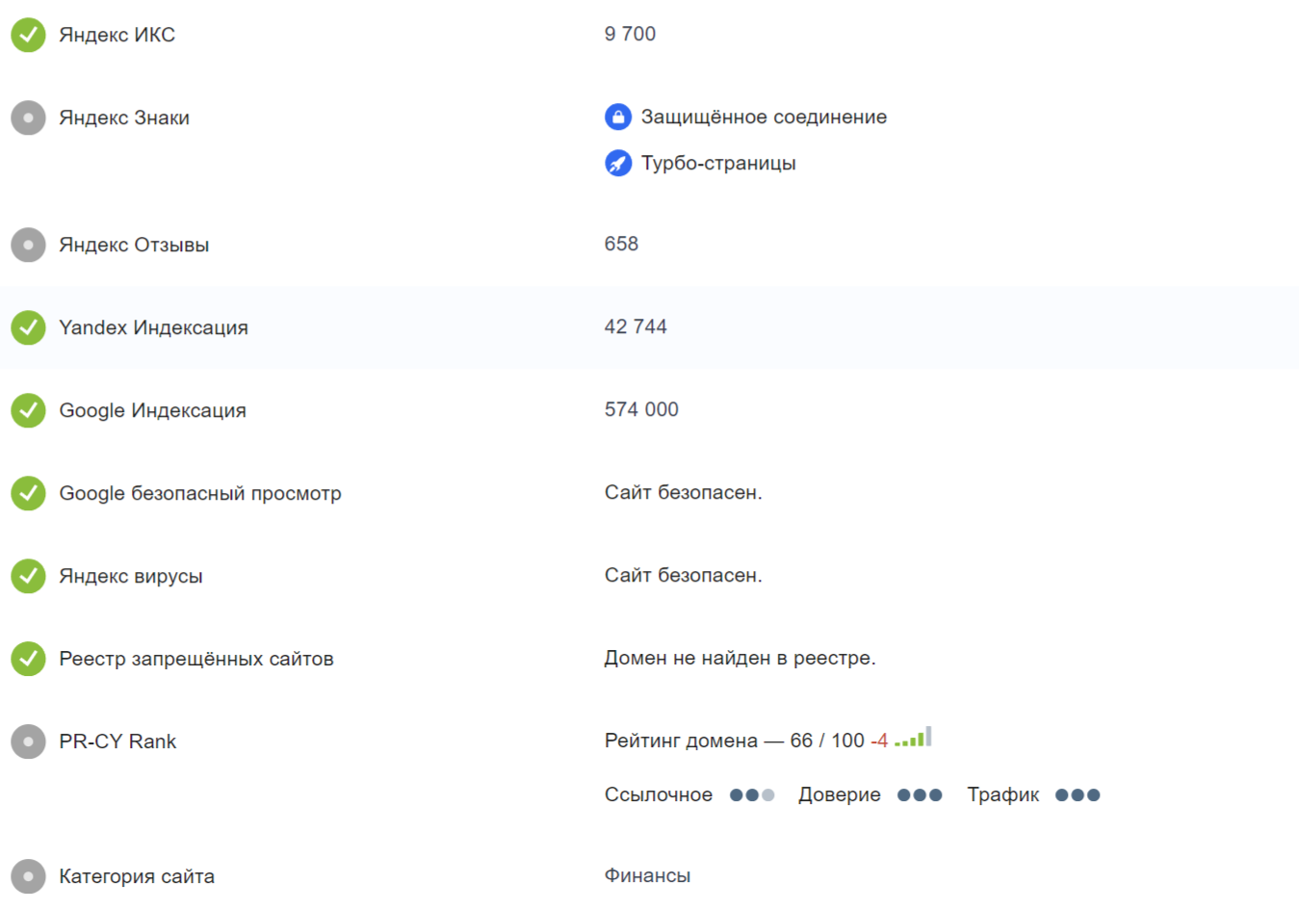Click the Финансы category value
This screenshot has height=910, width=1299.
point(647,875)
